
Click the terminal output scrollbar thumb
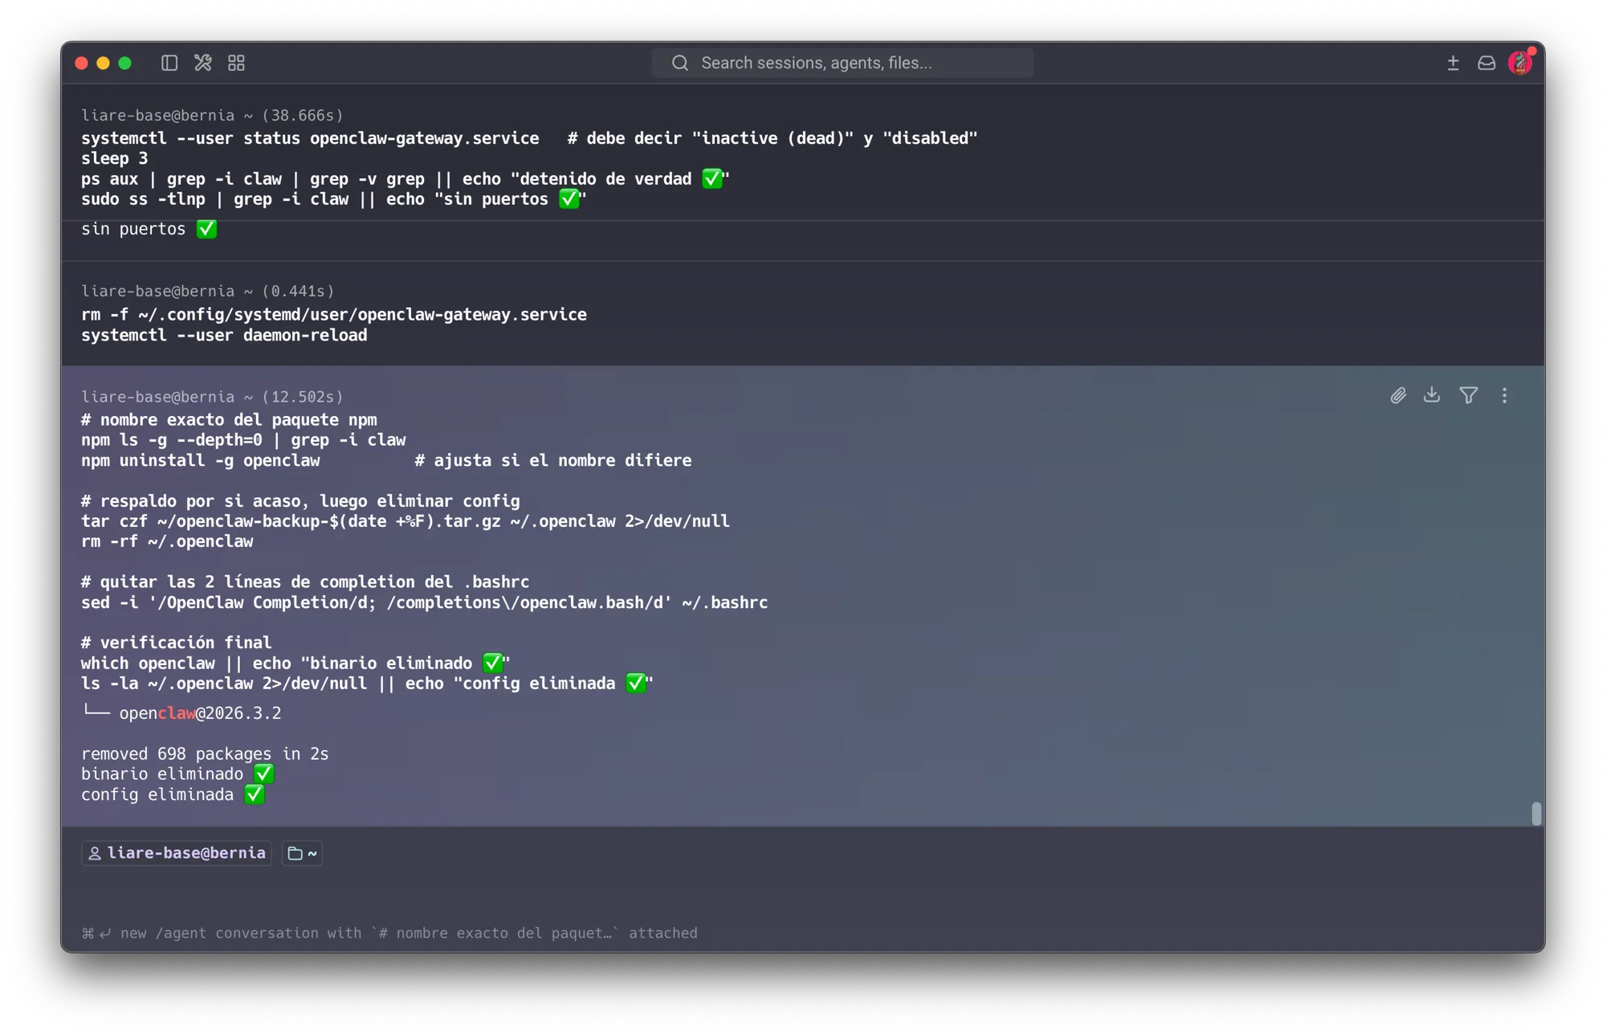tap(1536, 813)
